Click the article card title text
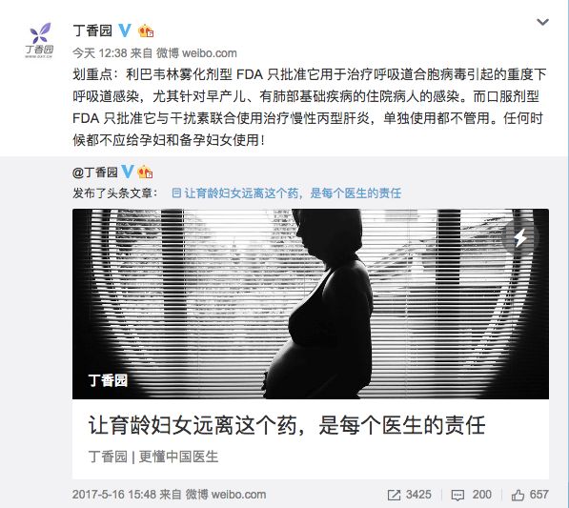Image resolution: width=569 pixels, height=508 pixels. click(287, 425)
